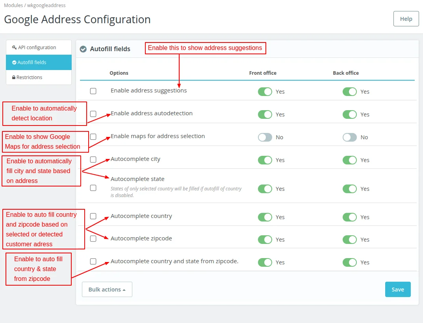Click the check circle icon in panel header
423x323 pixels.
[x=83, y=49]
